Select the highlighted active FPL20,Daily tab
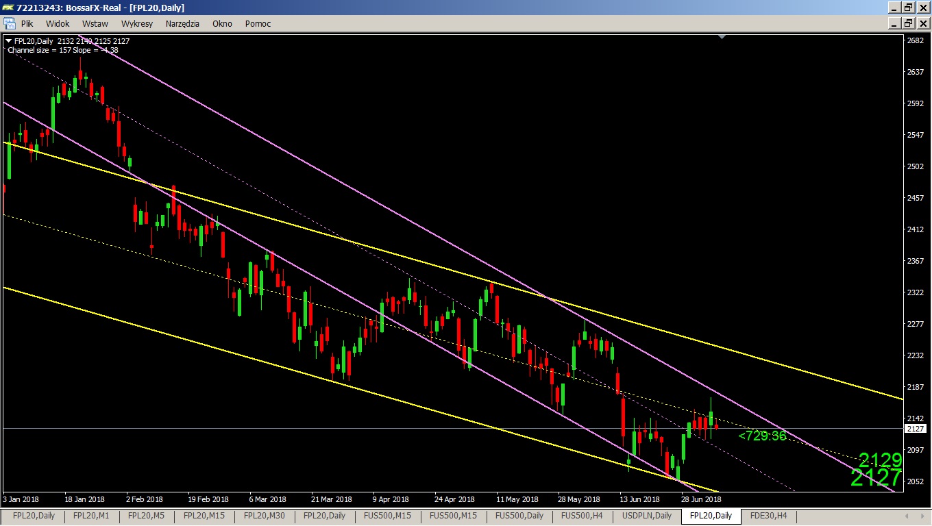932x526 pixels. pos(711,516)
